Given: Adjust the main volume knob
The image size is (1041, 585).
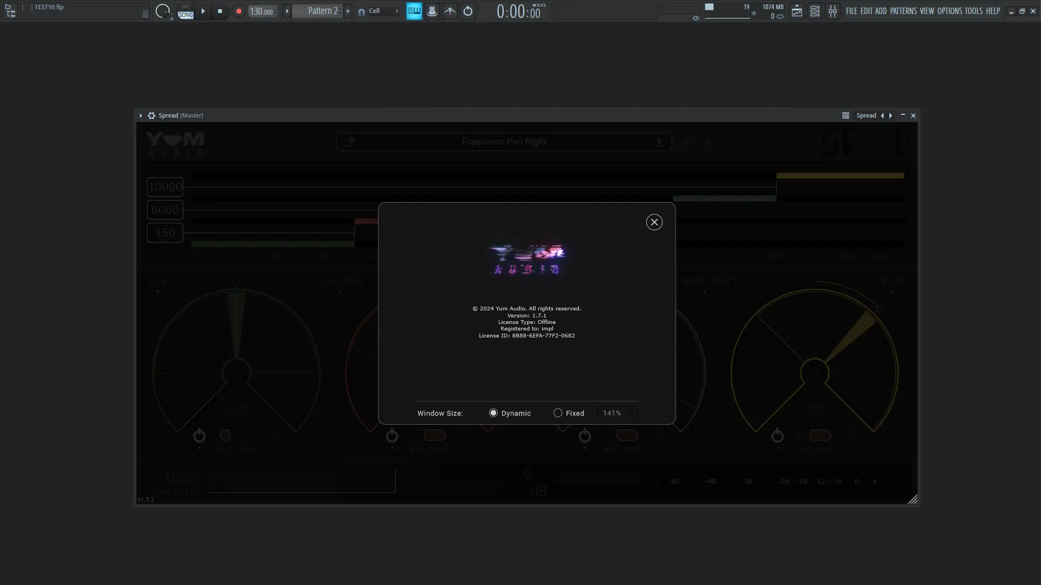Looking at the screenshot, I should pyautogui.click(x=162, y=10).
